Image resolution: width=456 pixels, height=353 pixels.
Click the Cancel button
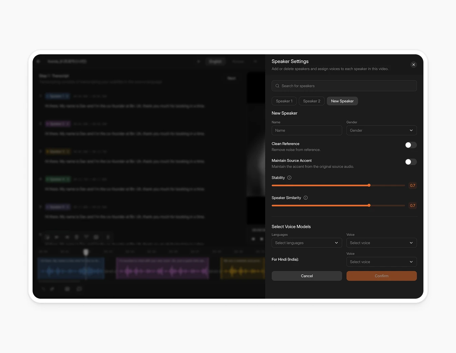[306, 276]
